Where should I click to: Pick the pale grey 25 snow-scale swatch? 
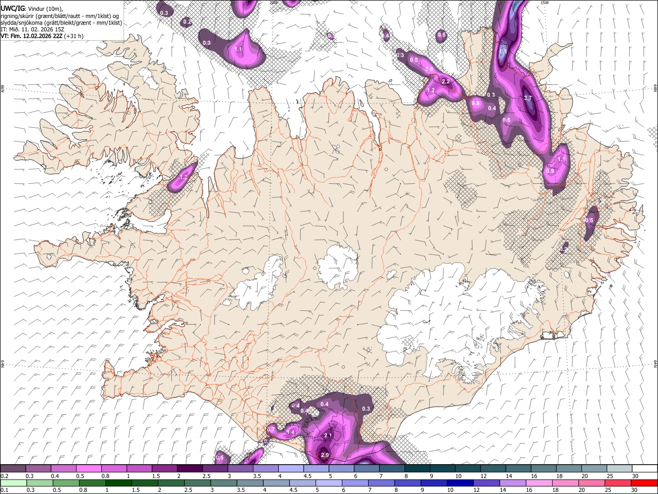pos(619,469)
